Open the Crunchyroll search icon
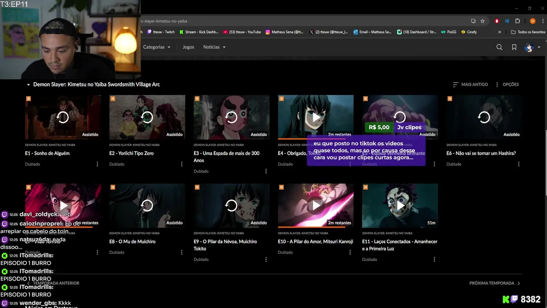547x308 pixels. click(499, 47)
